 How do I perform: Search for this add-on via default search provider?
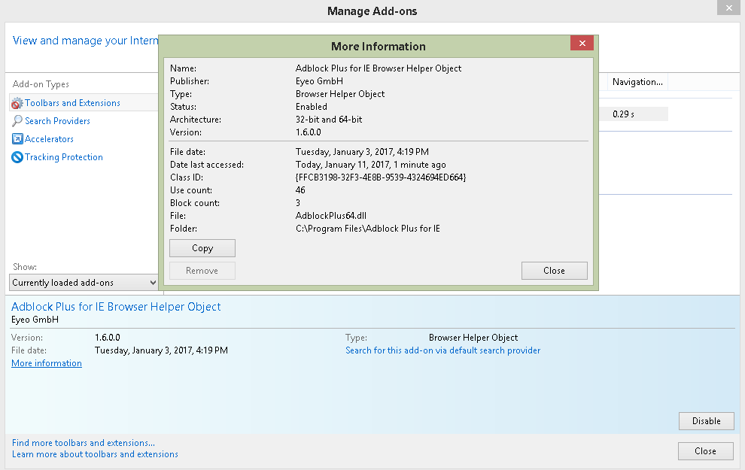point(442,350)
